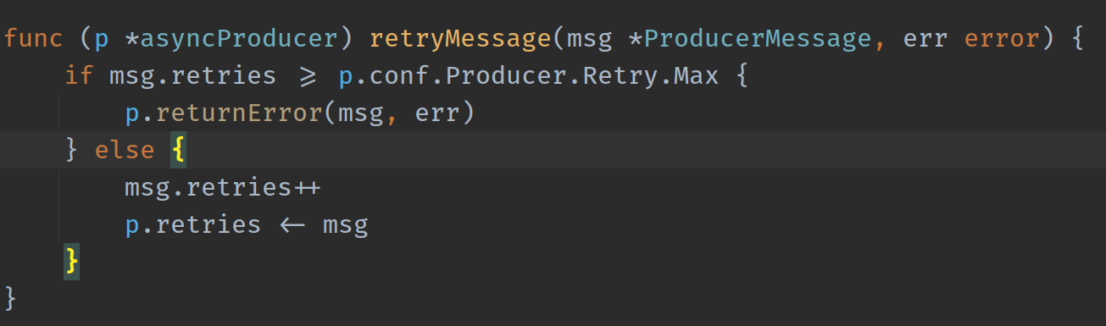Click msg after the send arrow

click(346, 225)
